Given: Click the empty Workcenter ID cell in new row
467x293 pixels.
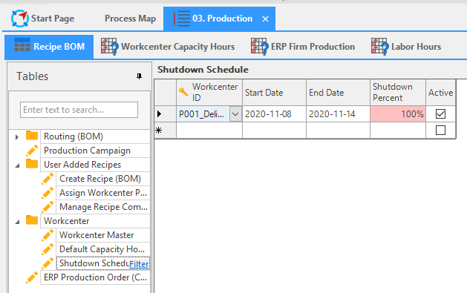Looking at the screenshot, I should point(209,131).
